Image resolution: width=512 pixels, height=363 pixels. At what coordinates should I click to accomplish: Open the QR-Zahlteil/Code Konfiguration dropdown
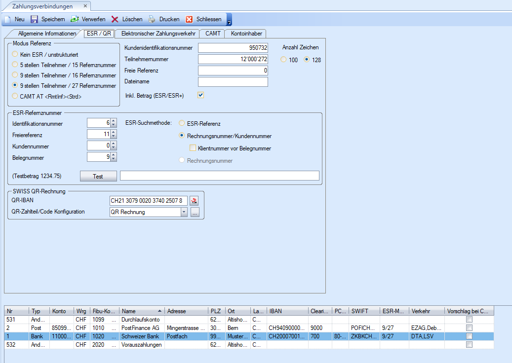(184, 212)
